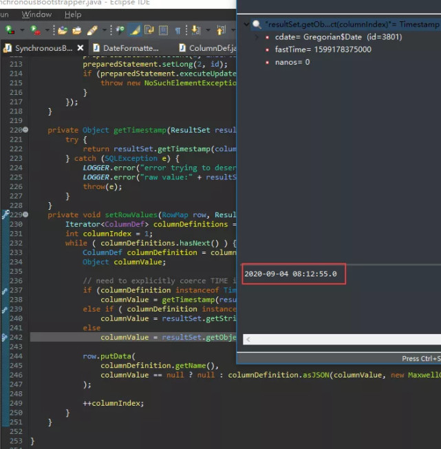The width and height of the screenshot is (441, 449).
Task: Click the Run launch icon in toolbar
Action: tap(34, 30)
